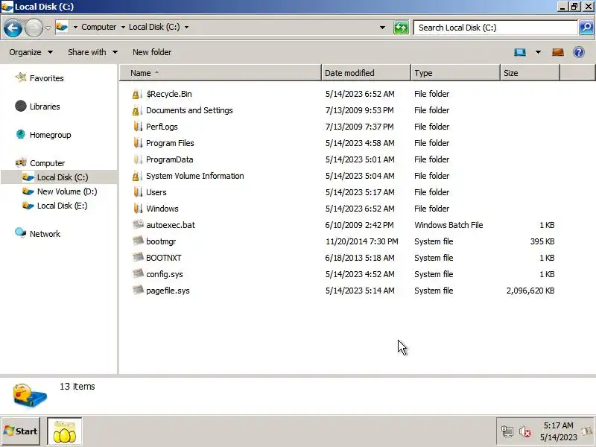
Task: Select the Documents and Settings folder icon
Action: pyautogui.click(x=137, y=110)
